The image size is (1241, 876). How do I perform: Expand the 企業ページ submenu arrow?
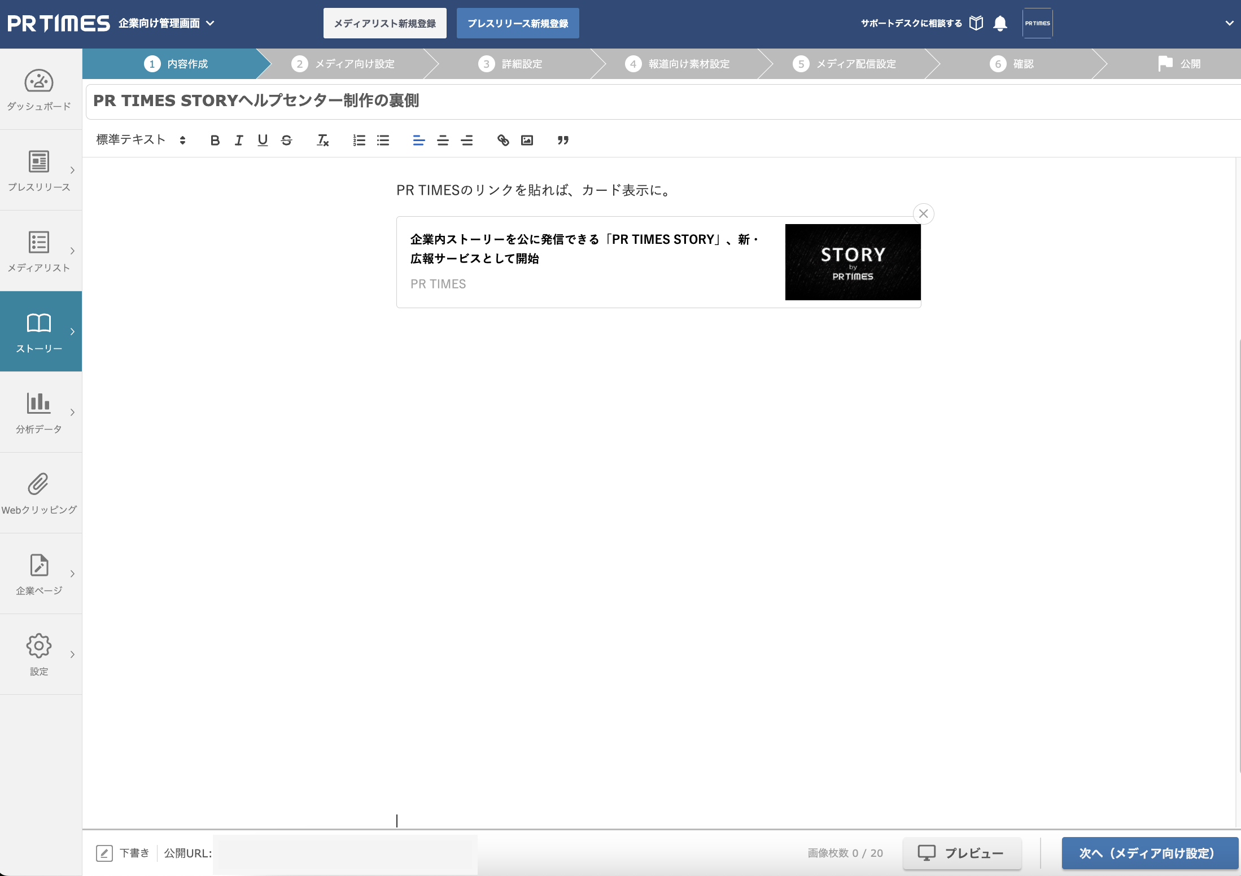[x=72, y=573]
